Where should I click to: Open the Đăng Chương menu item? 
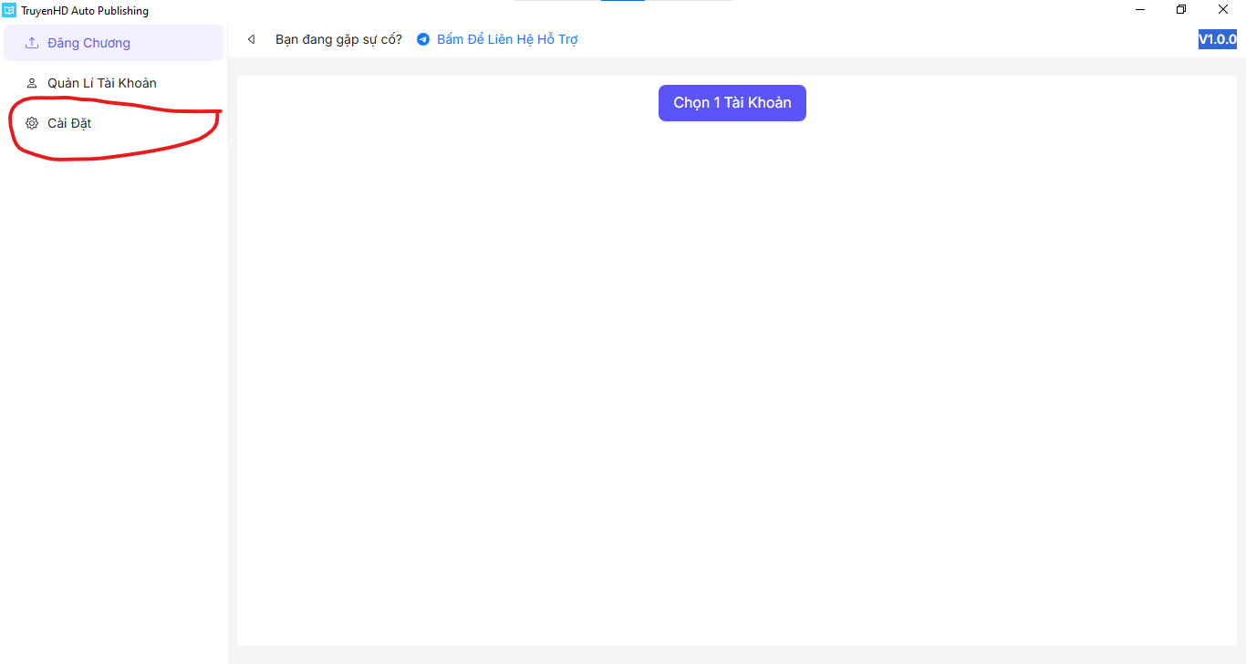point(88,43)
